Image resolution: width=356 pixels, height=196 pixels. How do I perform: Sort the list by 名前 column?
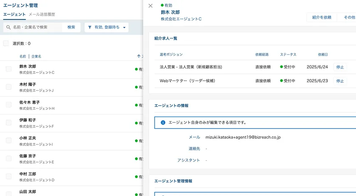coord(23,56)
